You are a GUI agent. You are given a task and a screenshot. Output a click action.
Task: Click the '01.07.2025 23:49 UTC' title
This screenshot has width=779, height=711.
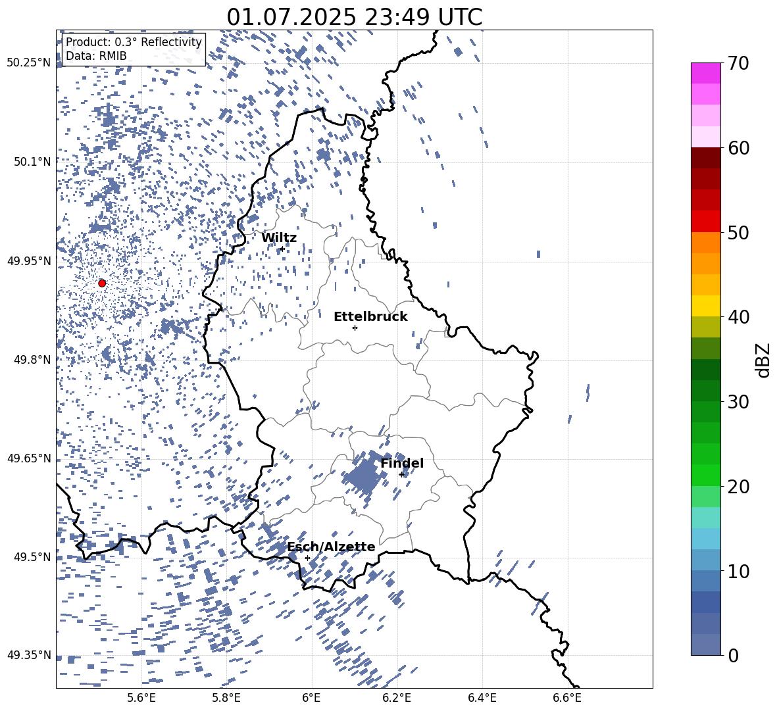[x=354, y=17]
